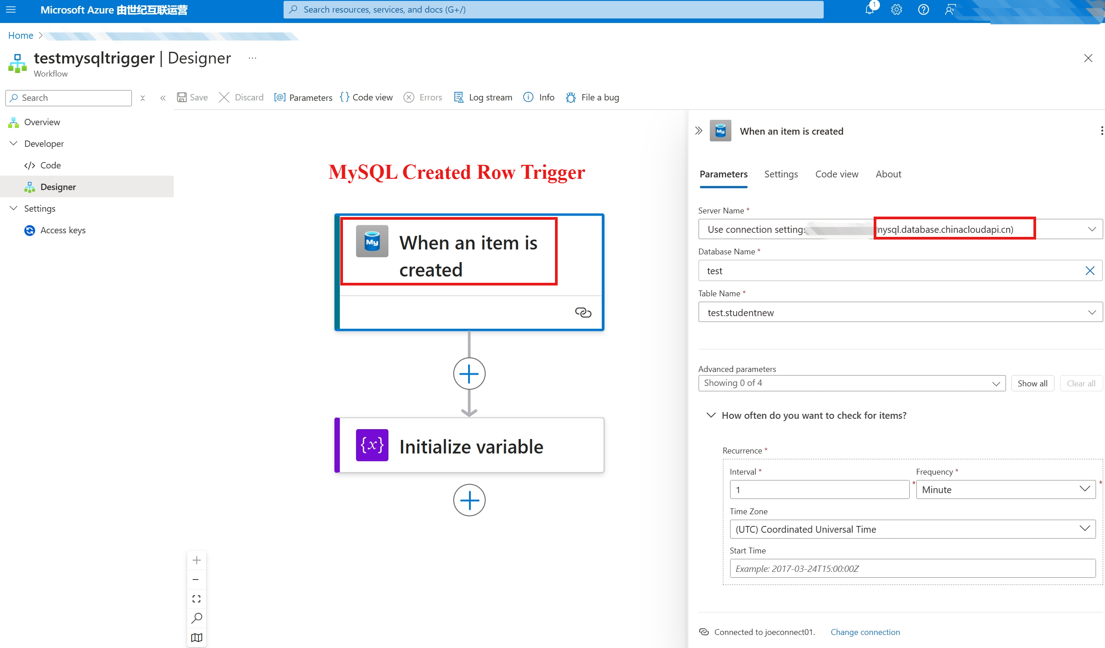The height and width of the screenshot is (648, 1105).
Task: Collapse the left navigation menu
Action: coord(163,98)
